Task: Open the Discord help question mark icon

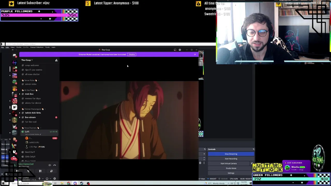Action: click(x=180, y=50)
